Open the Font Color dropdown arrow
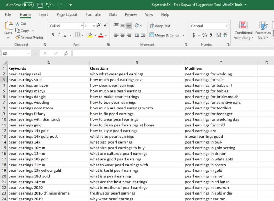This screenshot has width=274, height=201. 106,35
